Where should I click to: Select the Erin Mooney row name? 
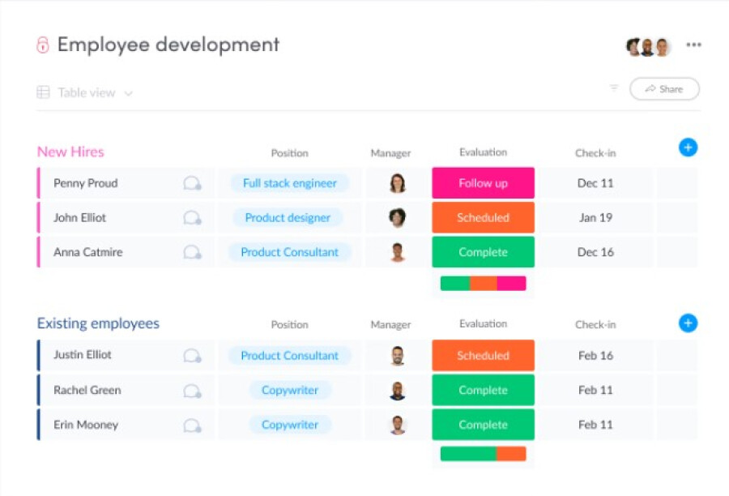pos(86,425)
